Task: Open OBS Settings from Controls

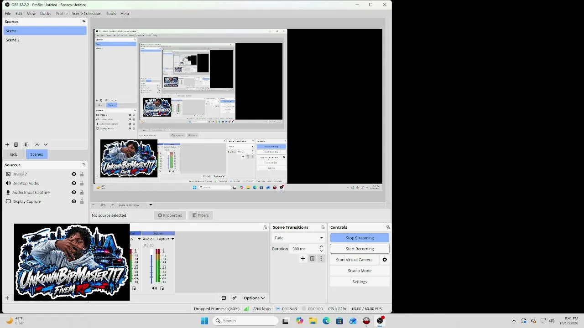Action: point(360,282)
